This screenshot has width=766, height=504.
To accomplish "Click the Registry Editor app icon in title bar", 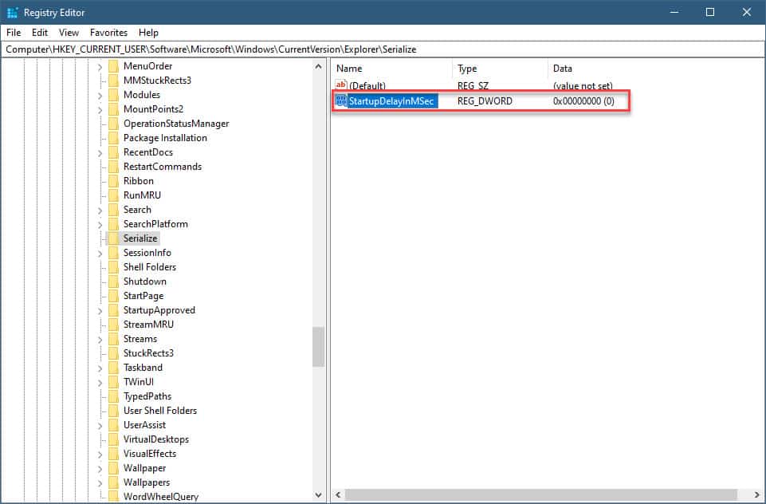I will [12, 12].
